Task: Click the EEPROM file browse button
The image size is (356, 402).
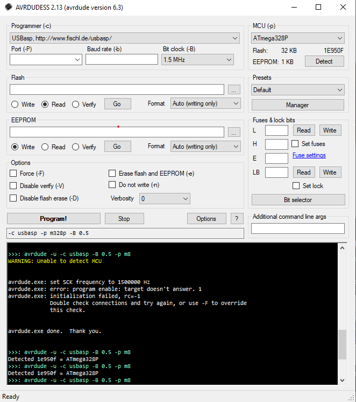Action: pos(234,132)
